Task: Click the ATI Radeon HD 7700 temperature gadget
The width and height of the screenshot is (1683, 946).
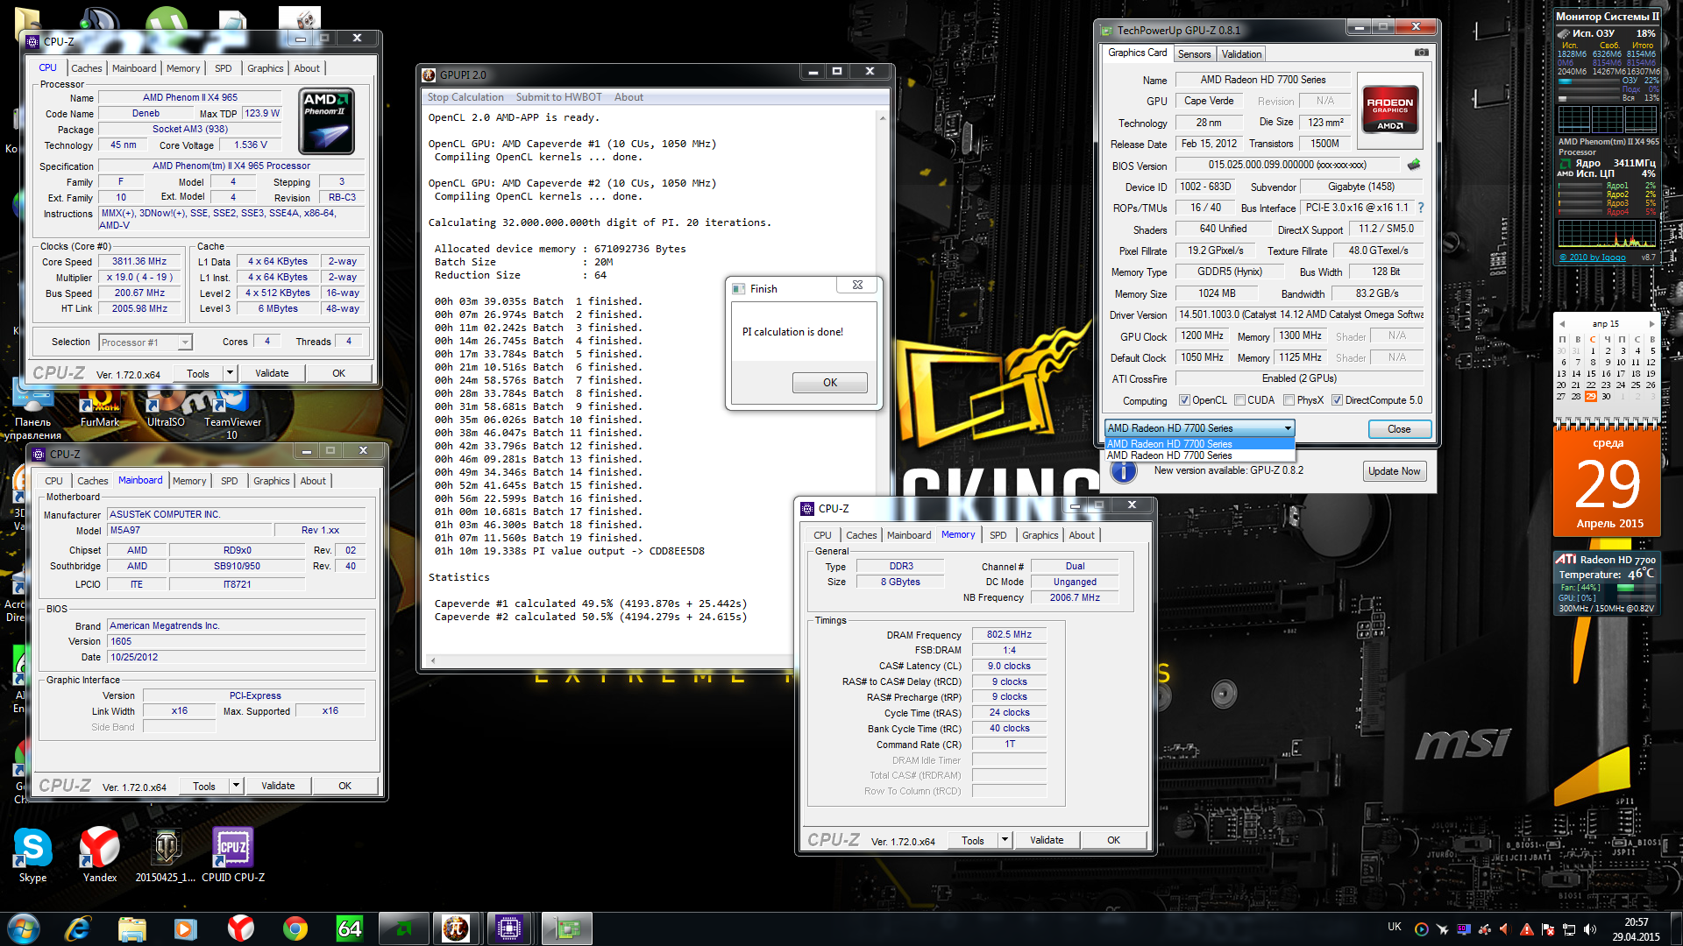Action: click(x=1606, y=583)
